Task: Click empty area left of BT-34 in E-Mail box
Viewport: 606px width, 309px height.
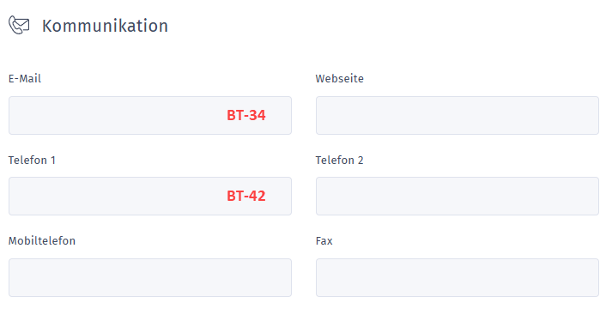Action: point(116,116)
